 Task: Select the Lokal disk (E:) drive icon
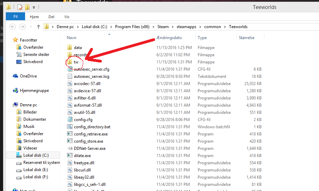(19, 170)
